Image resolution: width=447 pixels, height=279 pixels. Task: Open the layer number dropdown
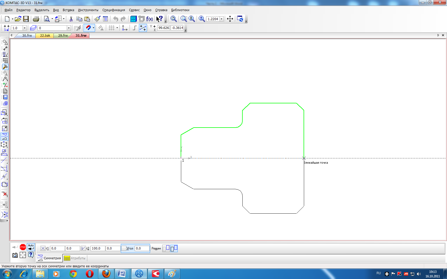pyautogui.click(x=69, y=28)
